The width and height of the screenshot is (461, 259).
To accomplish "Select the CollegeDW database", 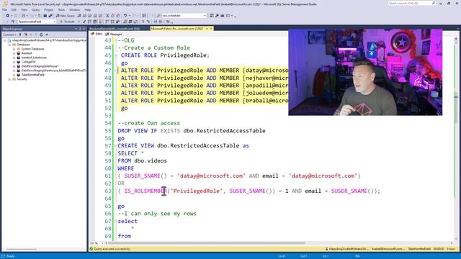I will (x=28, y=62).
